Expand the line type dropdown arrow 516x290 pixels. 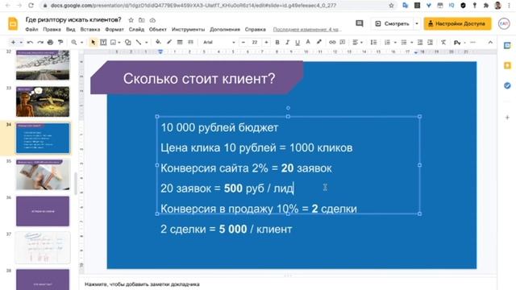pyautogui.click(x=146, y=43)
